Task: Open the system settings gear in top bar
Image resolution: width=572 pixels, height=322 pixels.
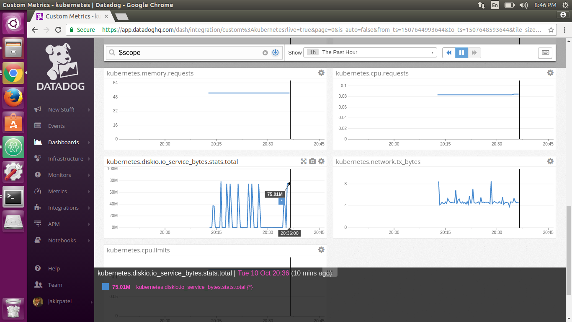Action: (x=565, y=5)
